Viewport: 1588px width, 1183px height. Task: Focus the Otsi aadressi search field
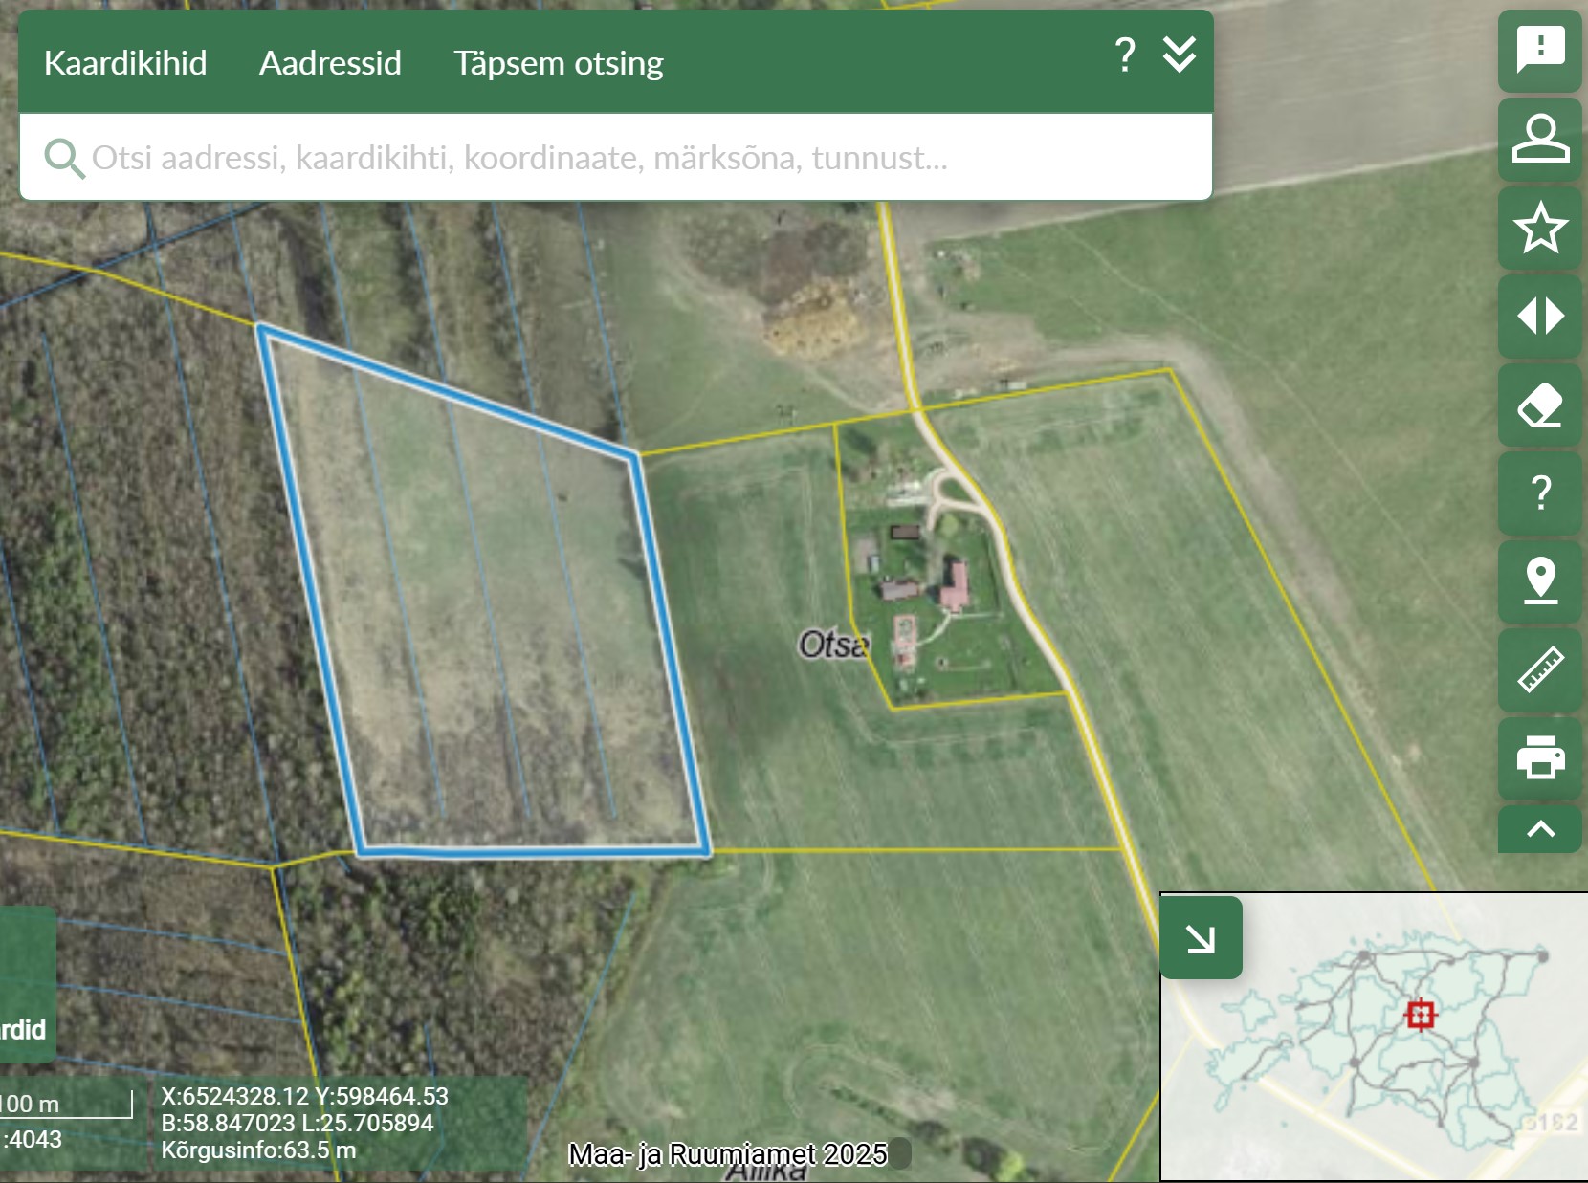pyautogui.click(x=612, y=158)
